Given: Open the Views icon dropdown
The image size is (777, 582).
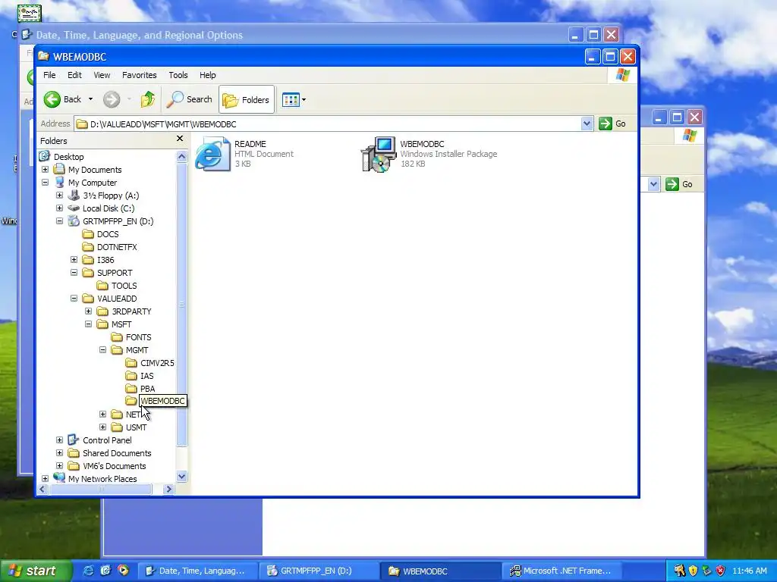Looking at the screenshot, I should 294,99.
